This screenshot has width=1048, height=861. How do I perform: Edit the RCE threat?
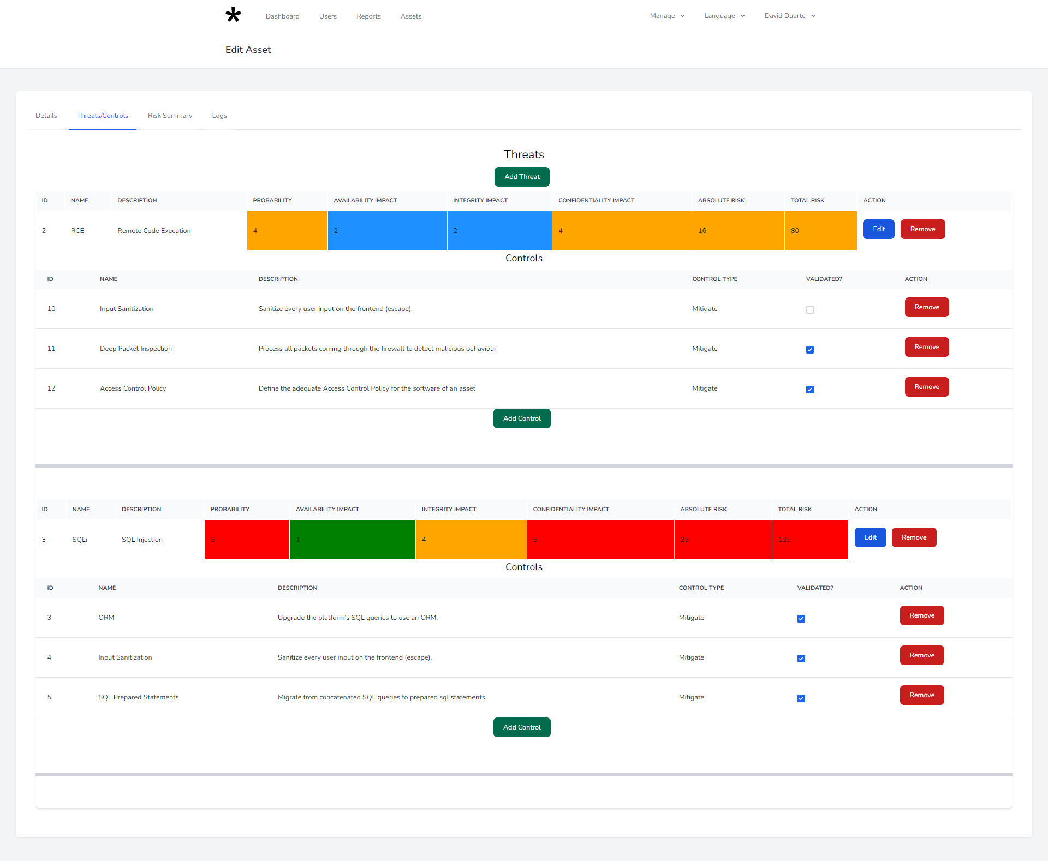pyautogui.click(x=878, y=229)
